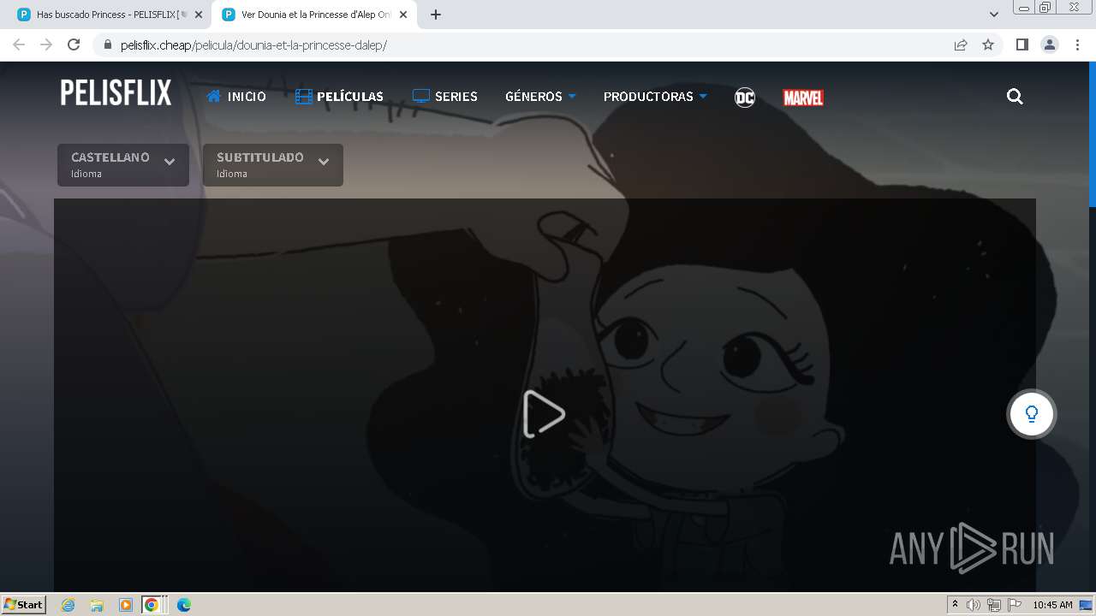Screen dimensions: 1096x616
Task: Close the 'Has buscado Princess' tab
Action: pyautogui.click(x=199, y=15)
